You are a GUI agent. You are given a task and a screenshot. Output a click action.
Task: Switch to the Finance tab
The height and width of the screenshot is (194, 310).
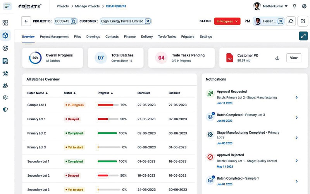(130, 37)
